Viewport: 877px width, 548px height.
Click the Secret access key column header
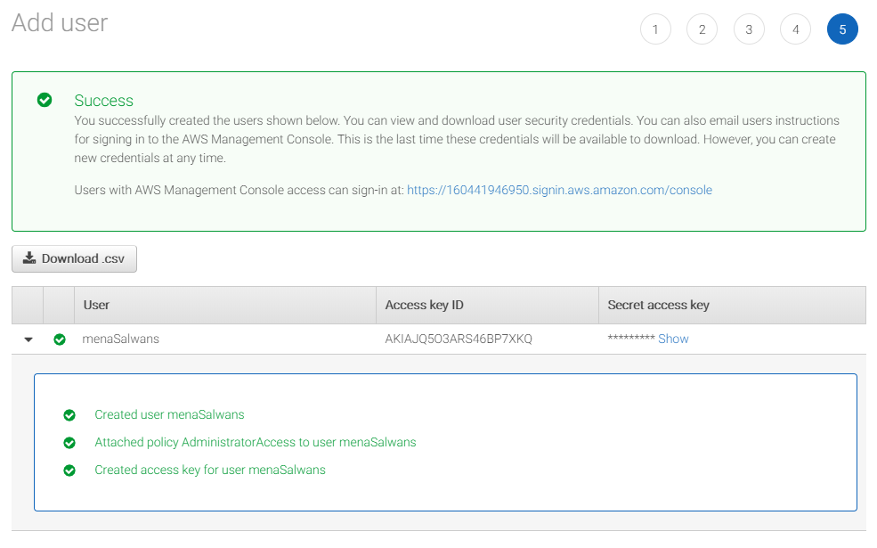[732, 305]
